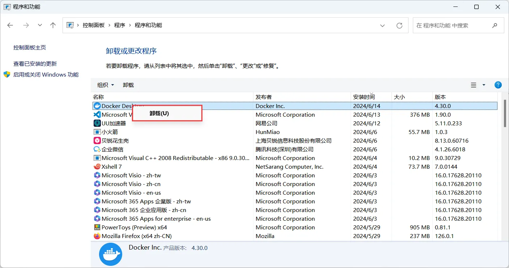Sort by the 版本 column header

pos(465,97)
